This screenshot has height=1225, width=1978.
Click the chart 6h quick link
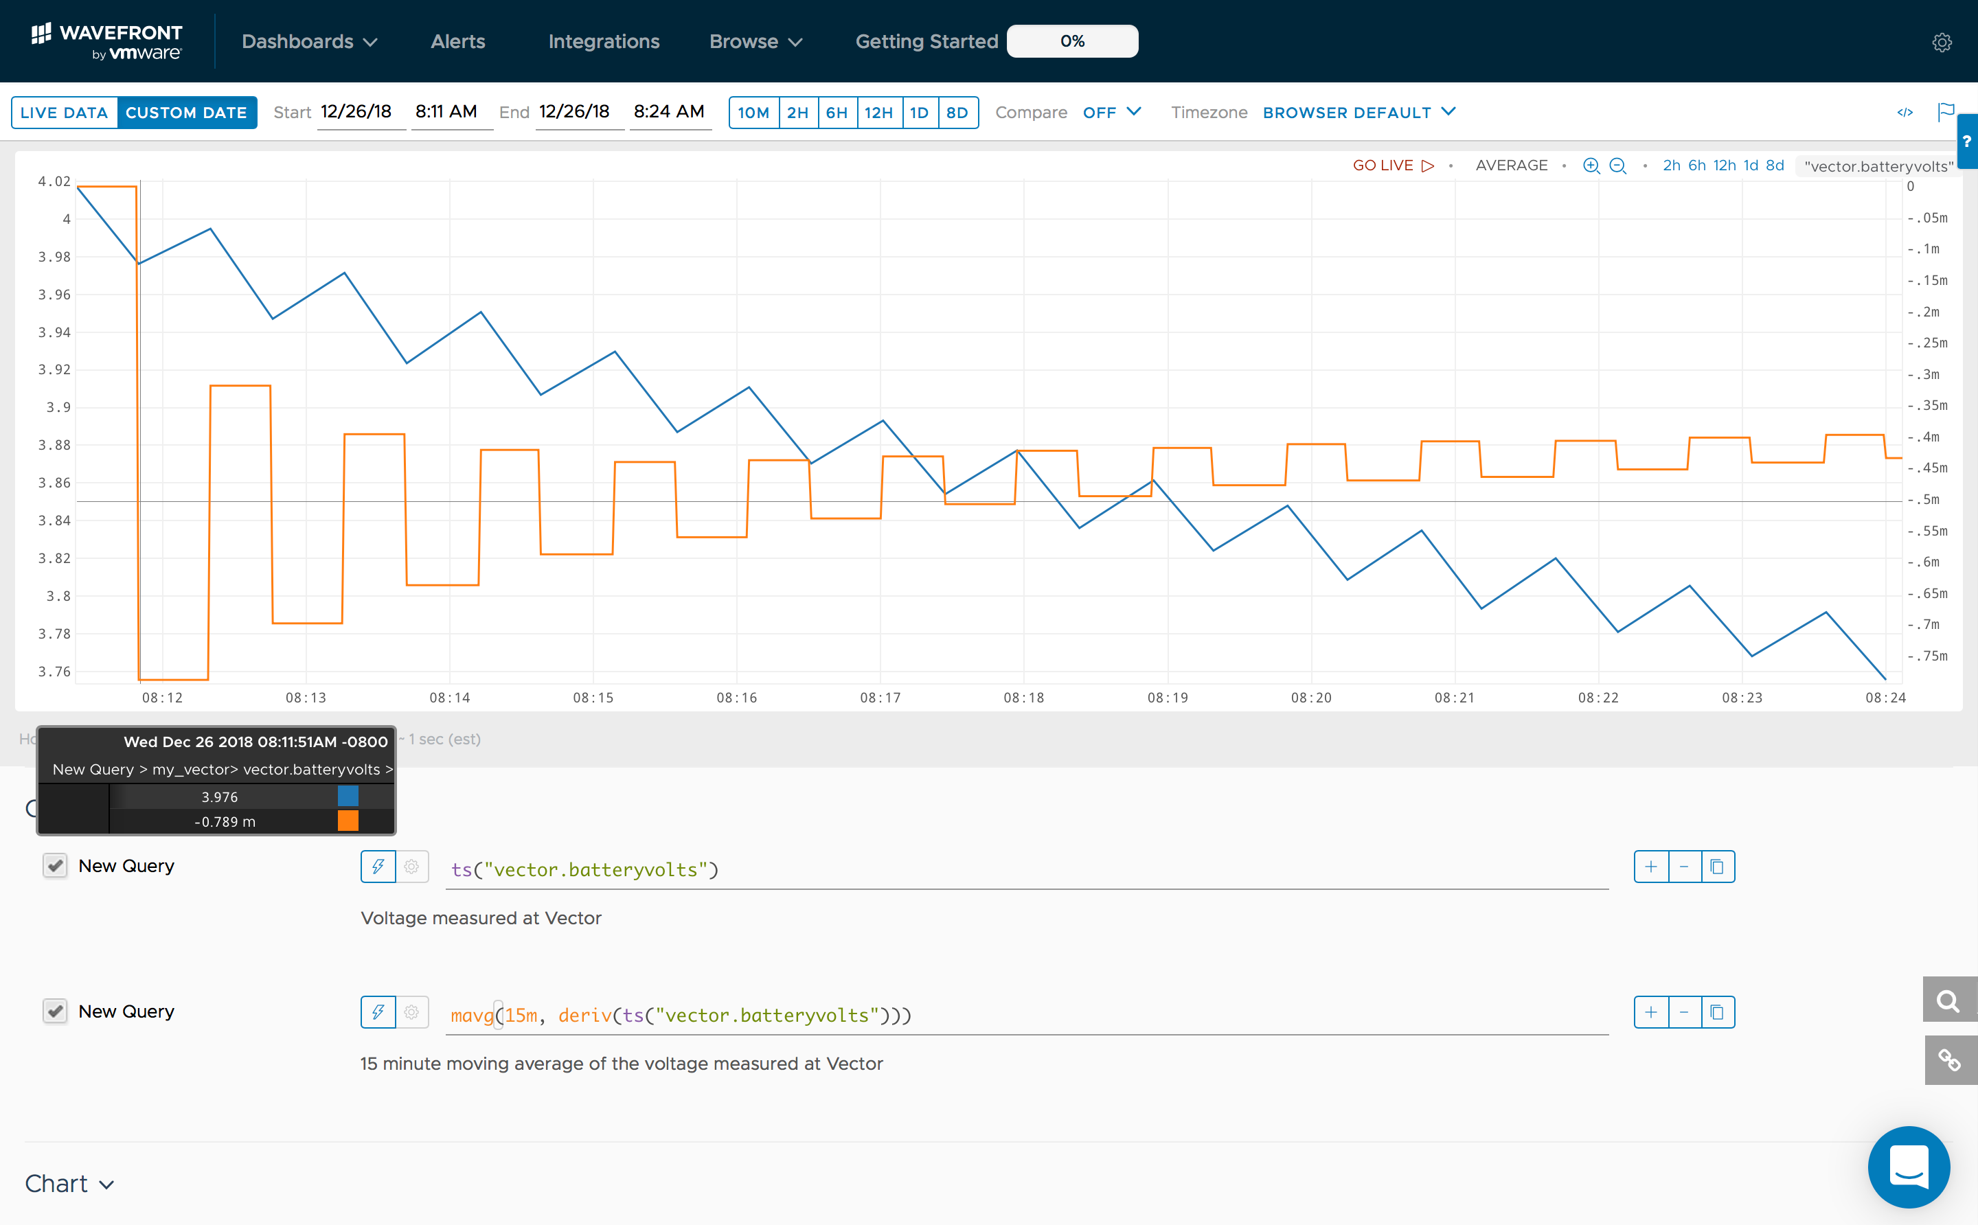coord(1697,165)
